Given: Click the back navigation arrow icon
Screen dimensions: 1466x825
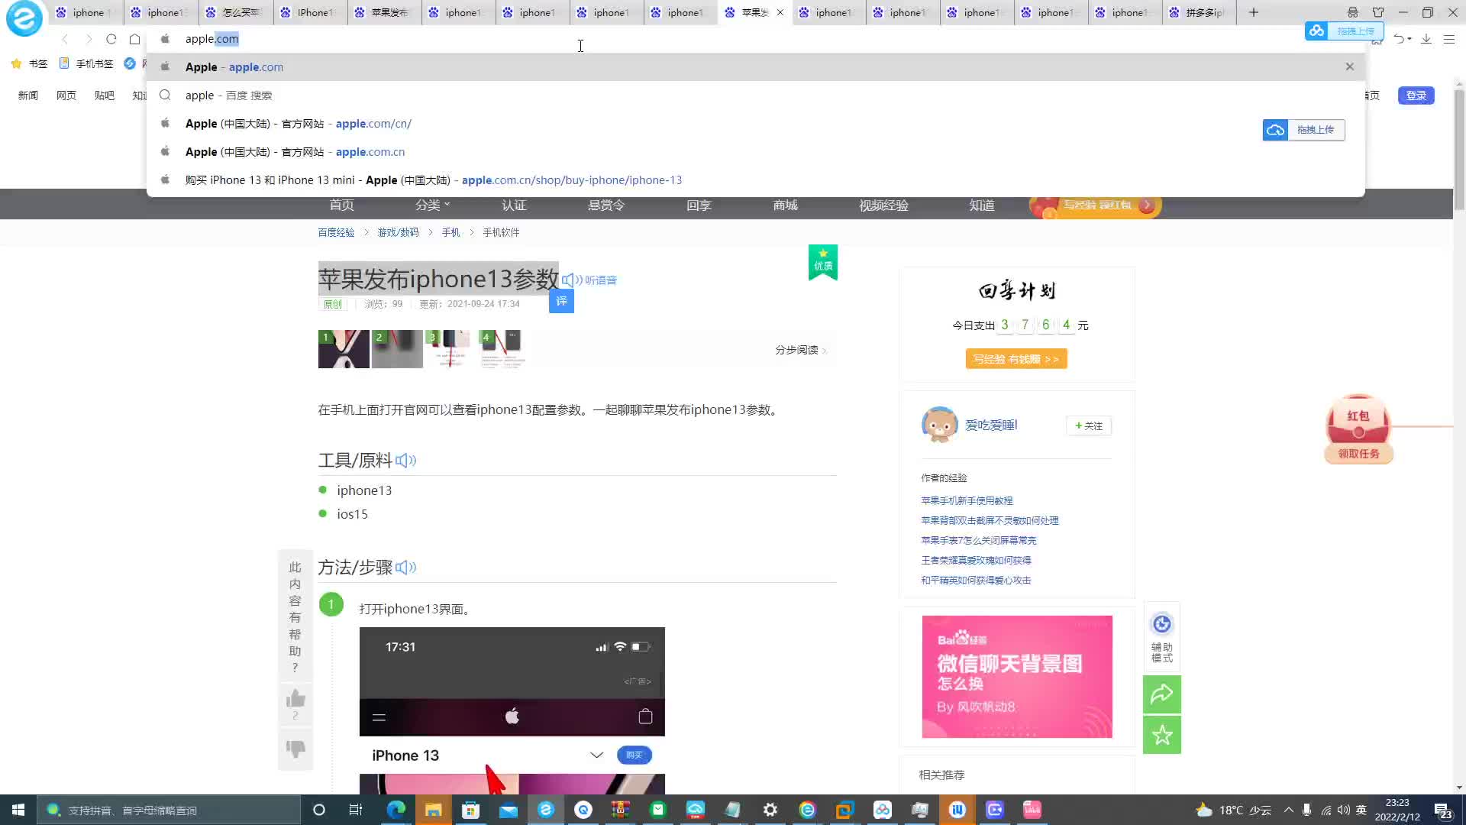Looking at the screenshot, I should 63,38.
